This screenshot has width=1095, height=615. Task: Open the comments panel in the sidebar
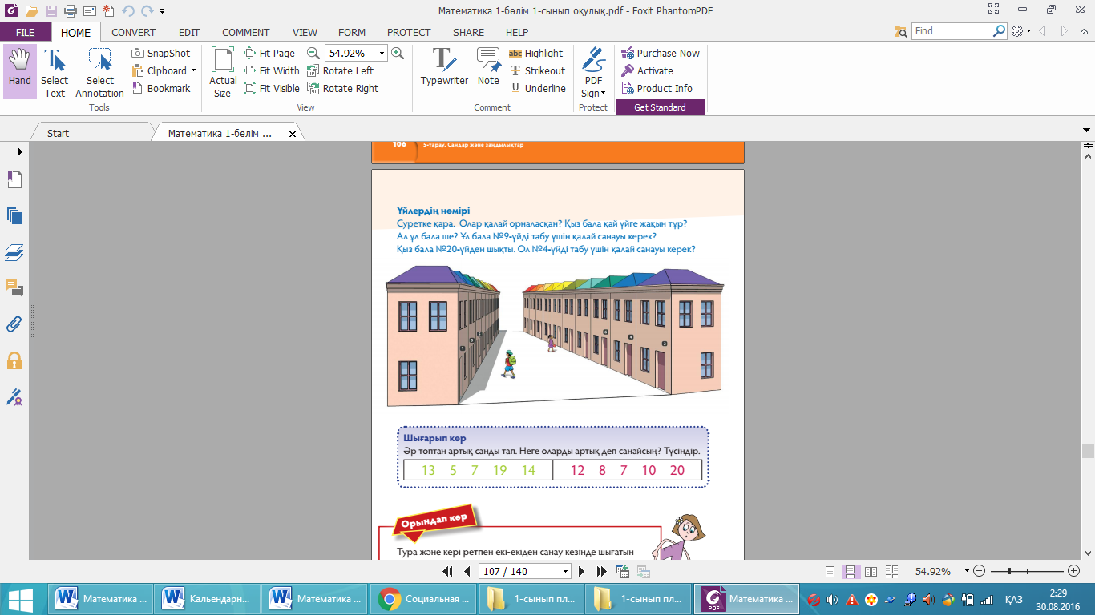pyautogui.click(x=14, y=287)
